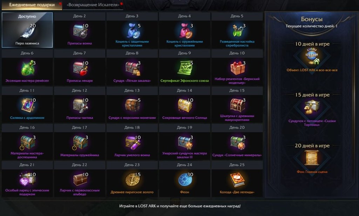Select the Эссенция мастера ремёсел potion icon
The image size is (359, 216).
(27, 68)
